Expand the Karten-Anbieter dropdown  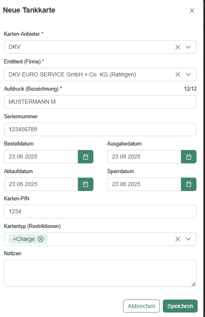pos(188,47)
